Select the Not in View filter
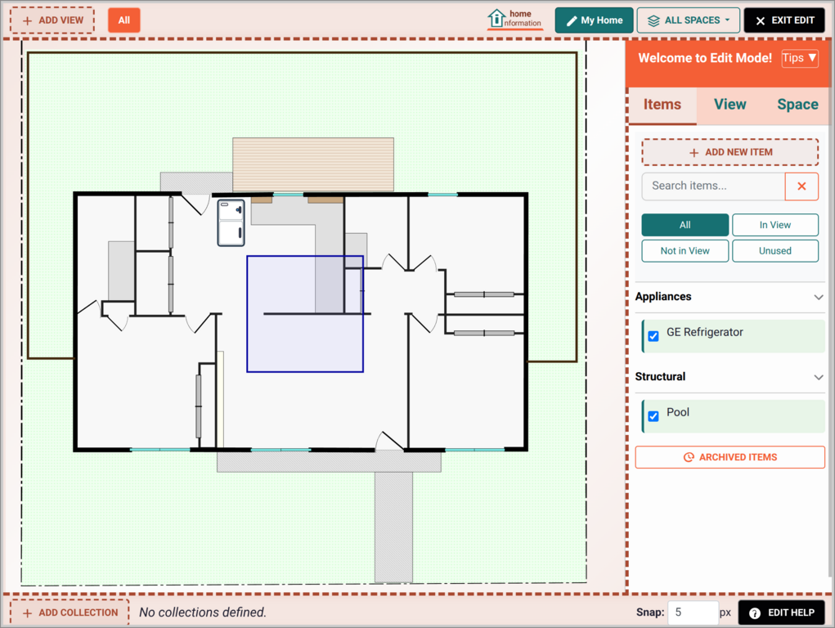Viewport: 835px width, 628px height. (685, 251)
